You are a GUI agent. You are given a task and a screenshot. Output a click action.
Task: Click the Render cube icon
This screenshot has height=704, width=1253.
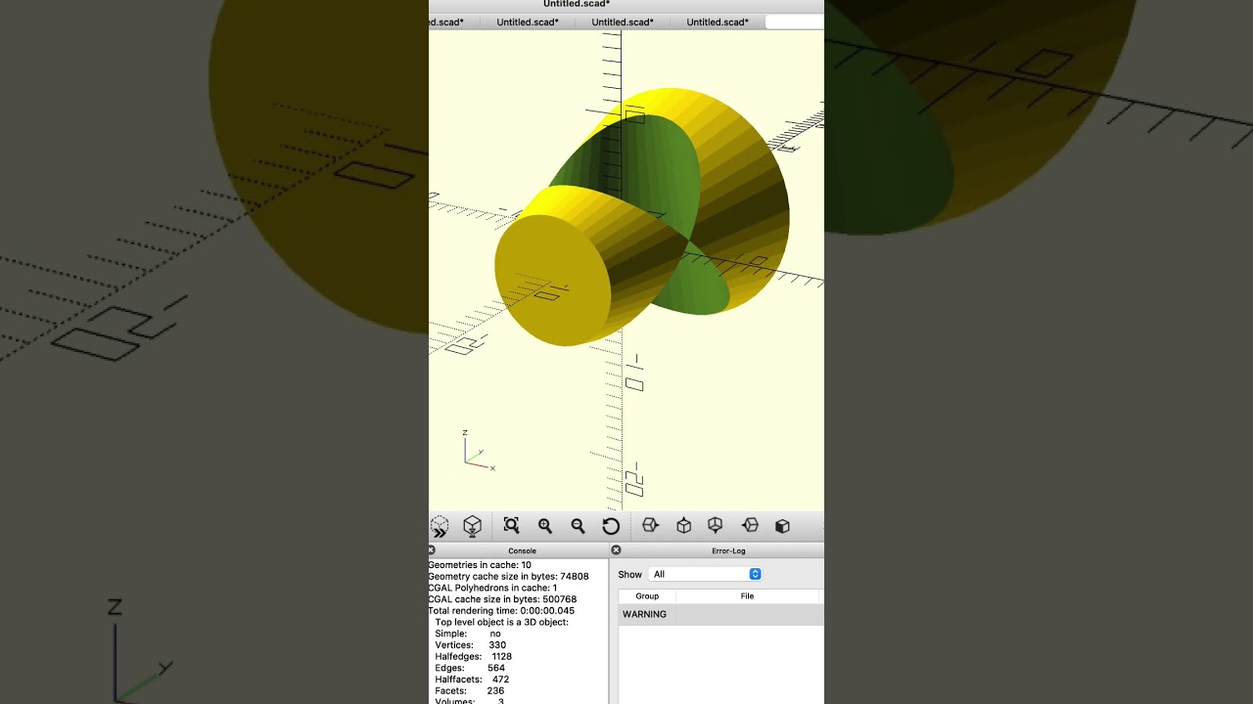point(472,526)
